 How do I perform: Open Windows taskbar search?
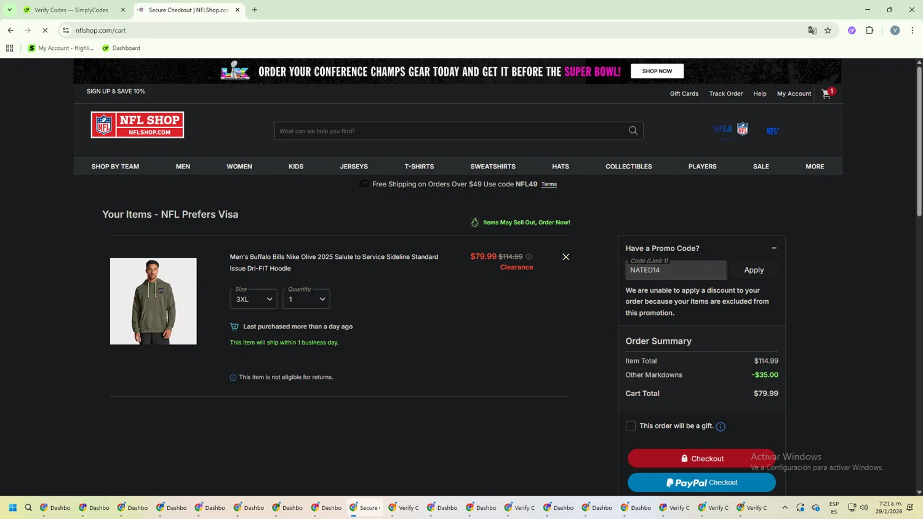click(x=28, y=507)
